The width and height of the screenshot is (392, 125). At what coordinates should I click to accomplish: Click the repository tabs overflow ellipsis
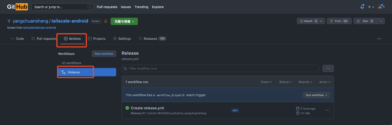coord(379,39)
